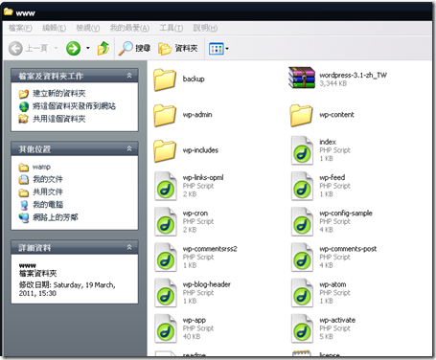Select the wordpress-3.1-zh_TW archive icon
This screenshot has height=360, width=436.
click(302, 78)
